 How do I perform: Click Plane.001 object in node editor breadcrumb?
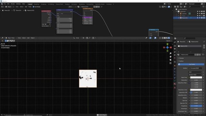6,10
